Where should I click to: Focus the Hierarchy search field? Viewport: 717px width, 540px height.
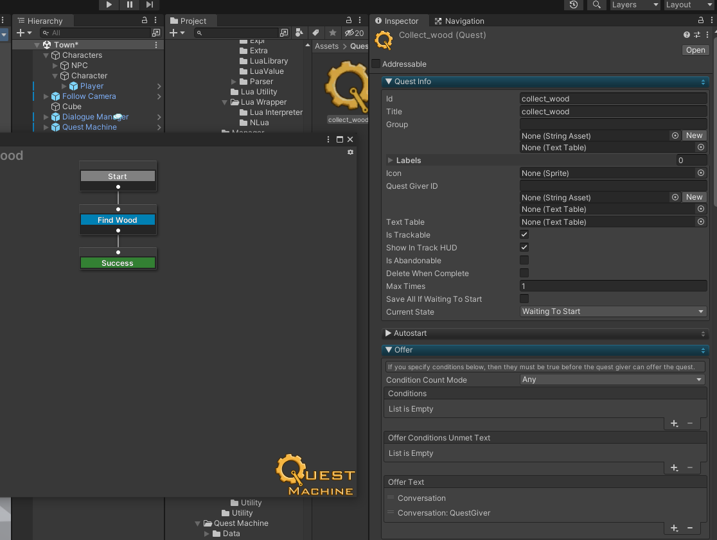click(x=96, y=33)
